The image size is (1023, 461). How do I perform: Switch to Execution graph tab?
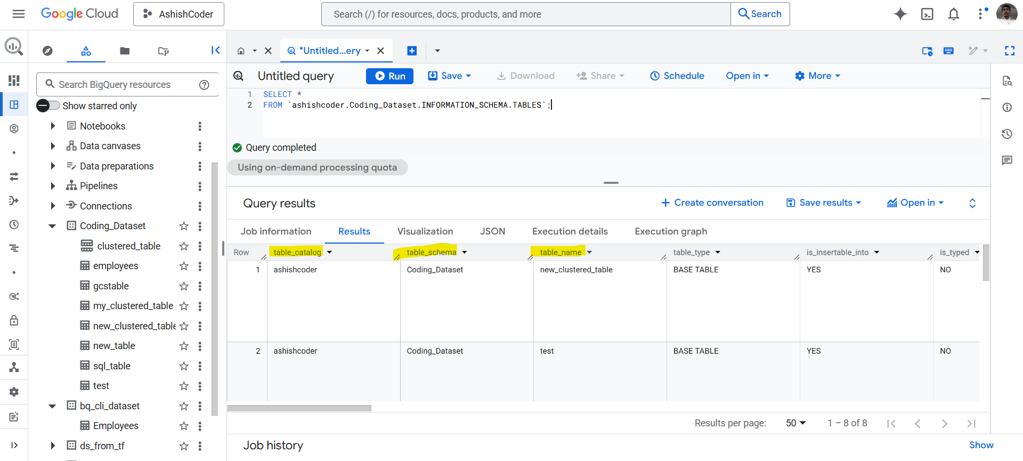[671, 231]
